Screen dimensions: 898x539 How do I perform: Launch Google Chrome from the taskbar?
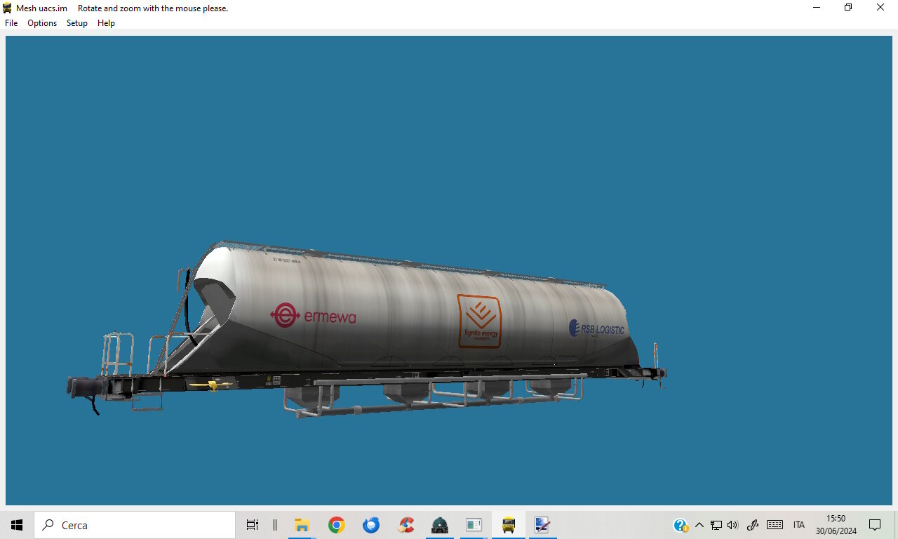336,525
